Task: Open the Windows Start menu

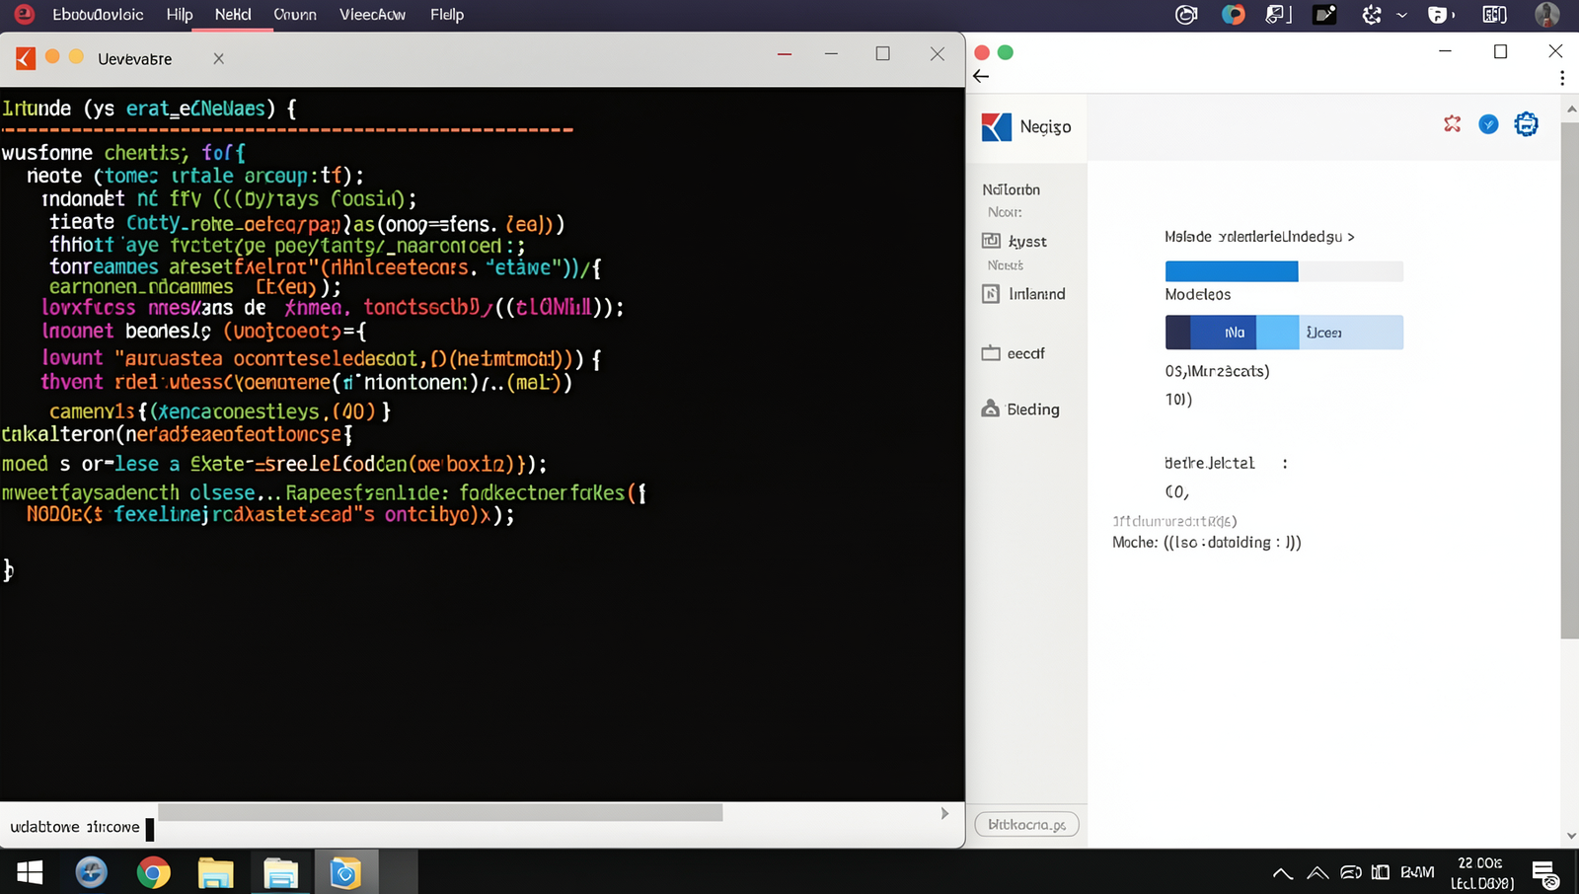Action: 30,872
